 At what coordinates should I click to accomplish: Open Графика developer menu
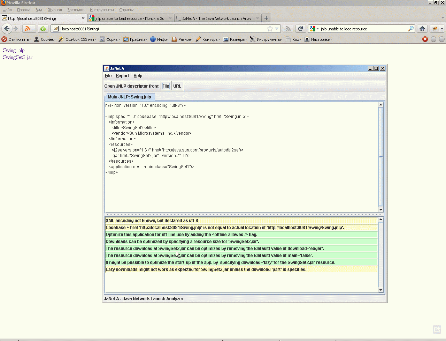(135, 39)
